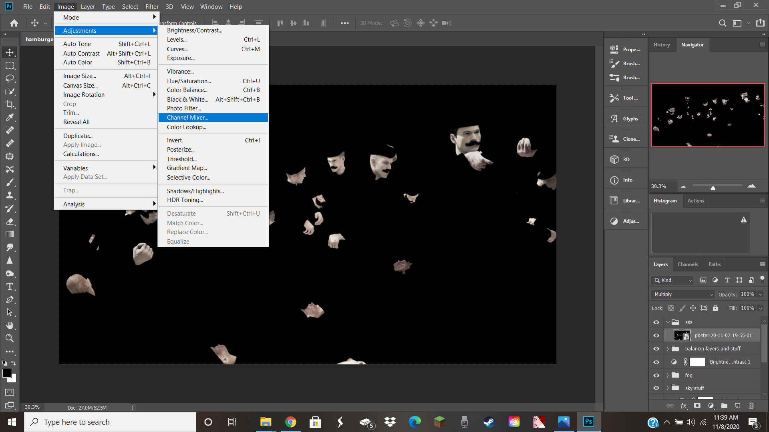The height and width of the screenshot is (432, 769).
Task: Expand the balancin layers and stuff group
Action: click(x=668, y=349)
